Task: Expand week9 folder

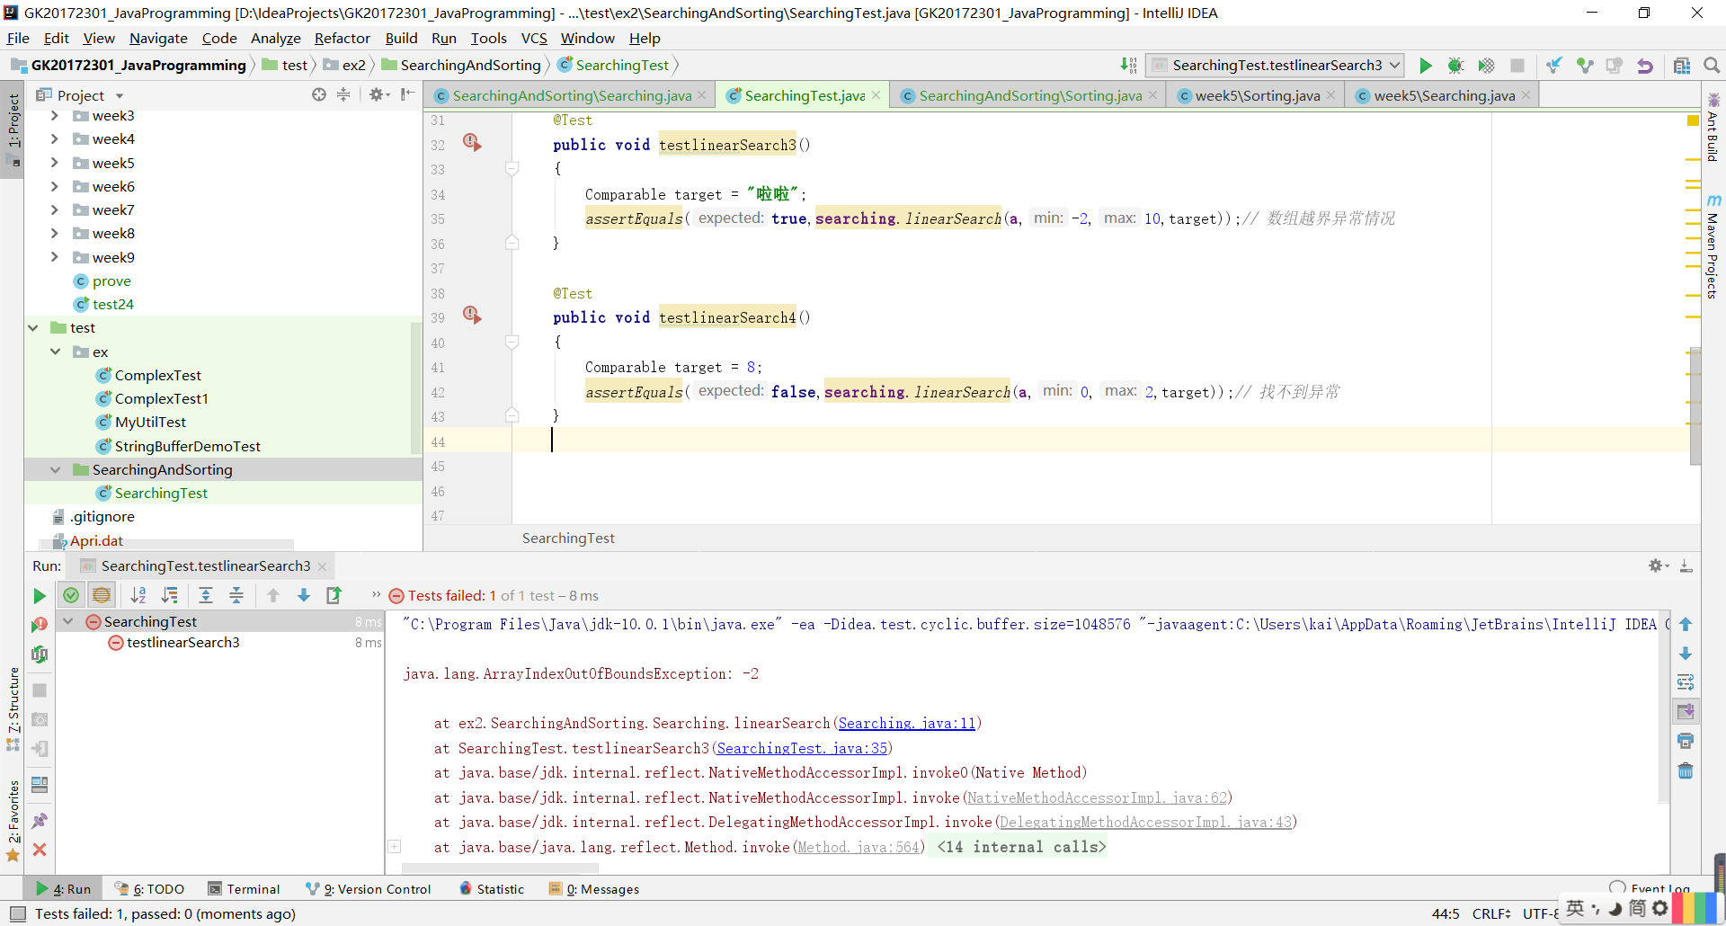Action: point(55,258)
